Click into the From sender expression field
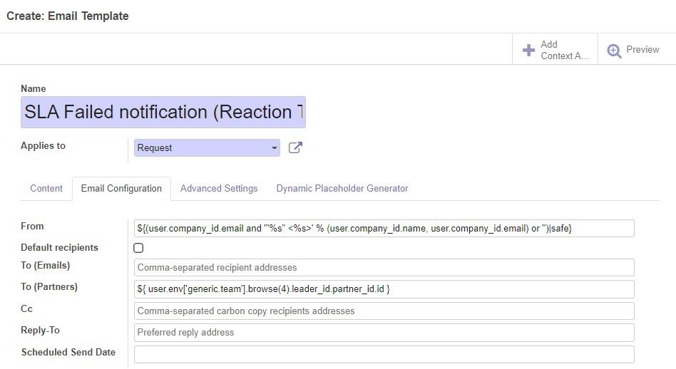This screenshot has height=369, width=676. click(x=384, y=228)
